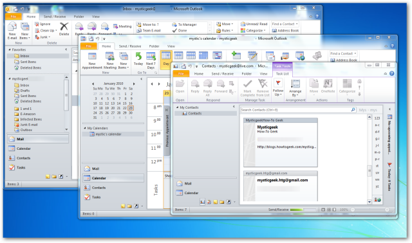Image resolution: width=412 pixels, height=243 pixels.
Task: Click Tasks in Inbox window navigation pane
Action: (17, 167)
